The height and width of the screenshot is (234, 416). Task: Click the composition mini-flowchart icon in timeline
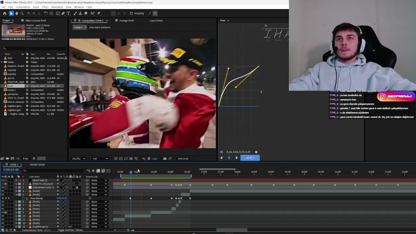pyautogui.click(x=88, y=171)
